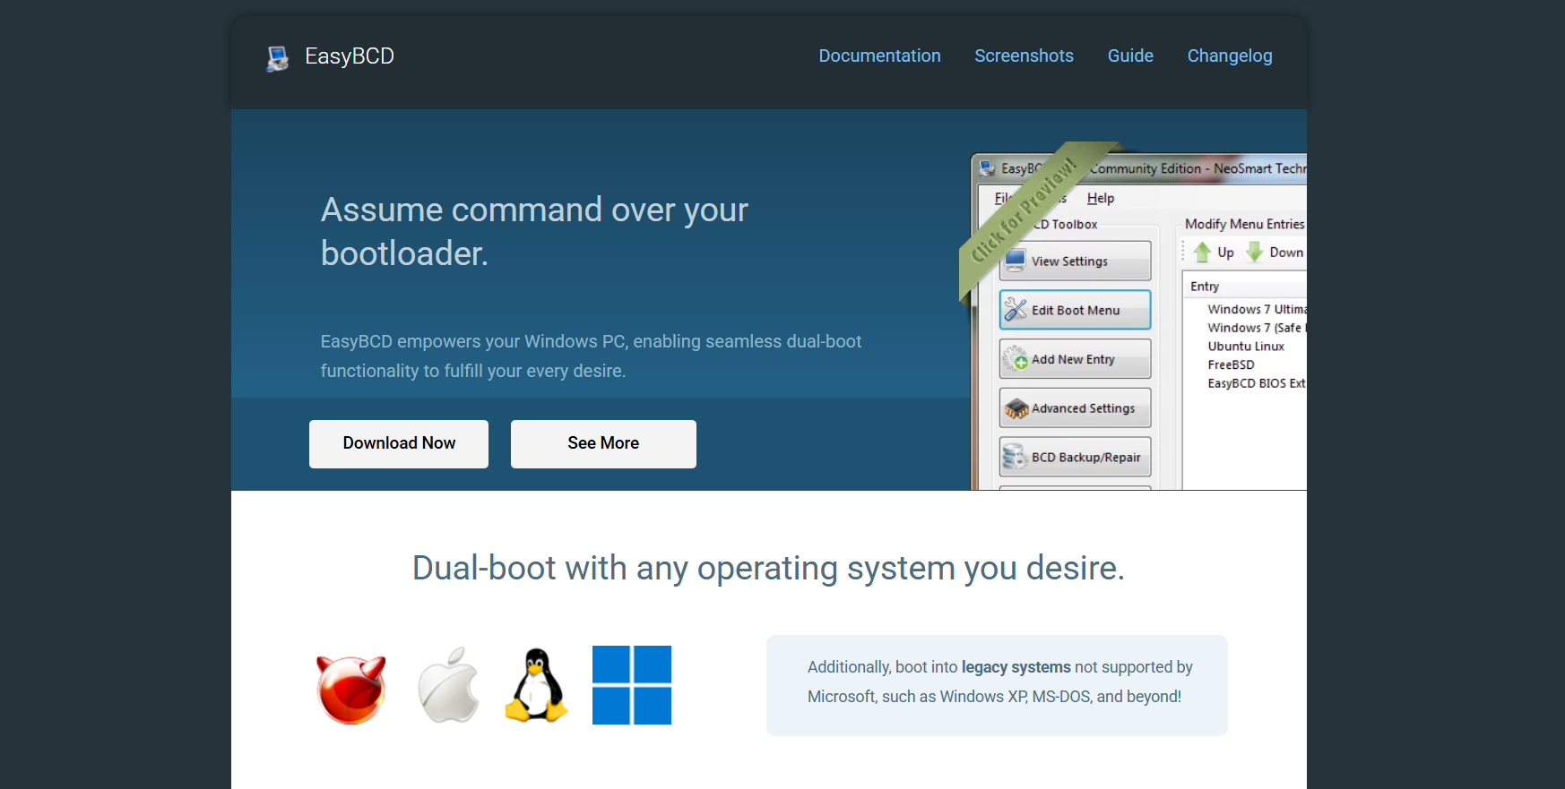Click the EasyBCD logo icon in header

coord(277,58)
